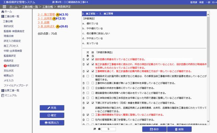The height and width of the screenshot is (133, 217).
Task: Click the home icon in sidebar
Action: point(3,11)
